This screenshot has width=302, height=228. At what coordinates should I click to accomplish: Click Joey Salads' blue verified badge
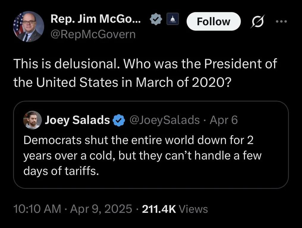click(119, 120)
